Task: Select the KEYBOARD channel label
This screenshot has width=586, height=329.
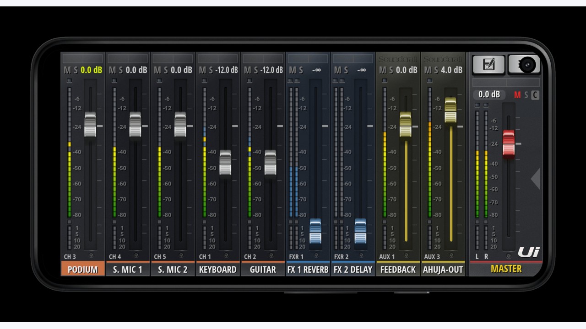Action: coord(218,270)
